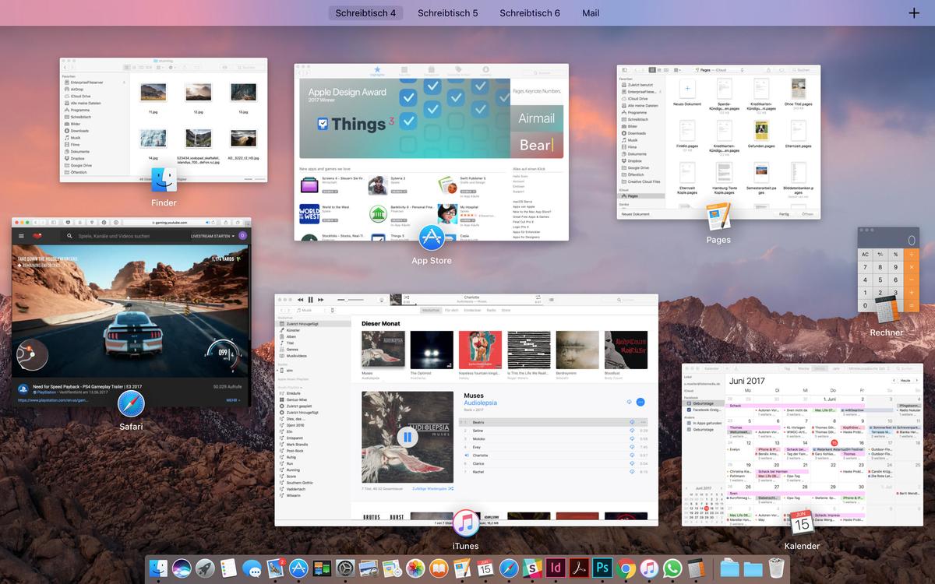The image size is (935, 584).
Task: Open the Radio tab in iTunes
Action: 492,310
